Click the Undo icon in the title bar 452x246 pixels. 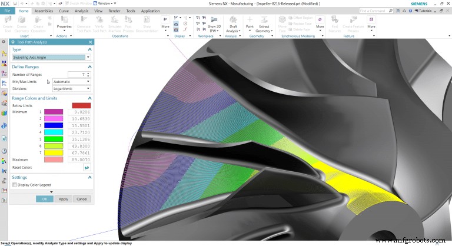22,4
